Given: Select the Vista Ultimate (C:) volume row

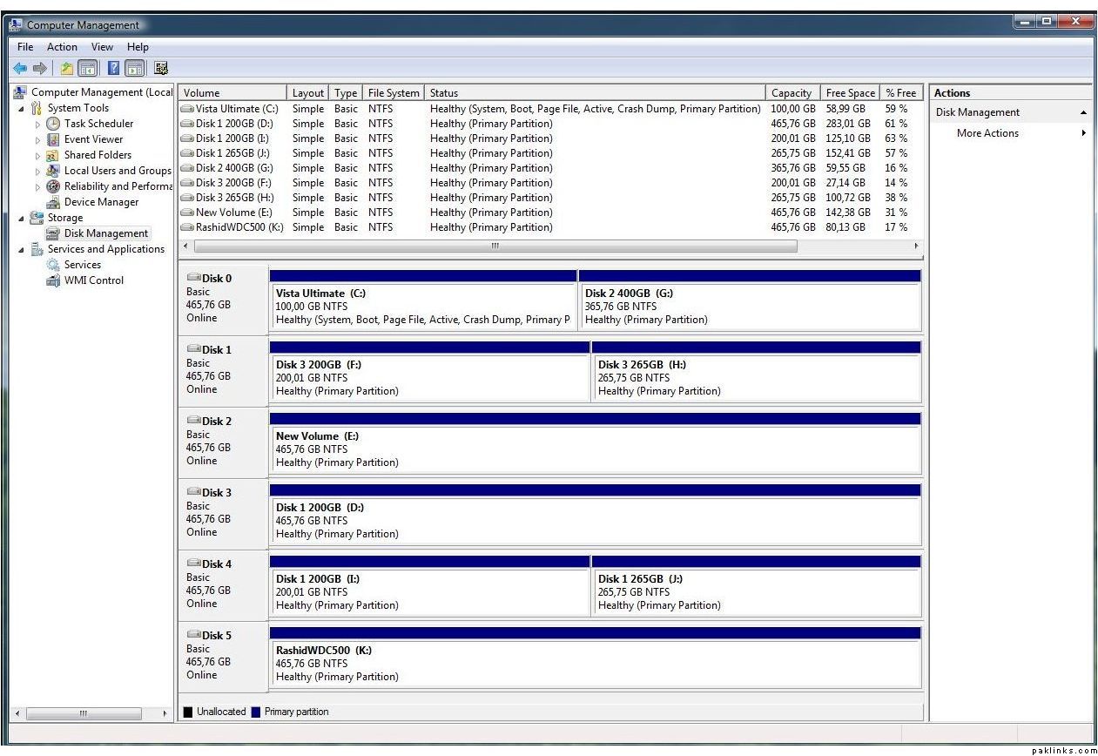Looking at the screenshot, I should tap(236, 109).
